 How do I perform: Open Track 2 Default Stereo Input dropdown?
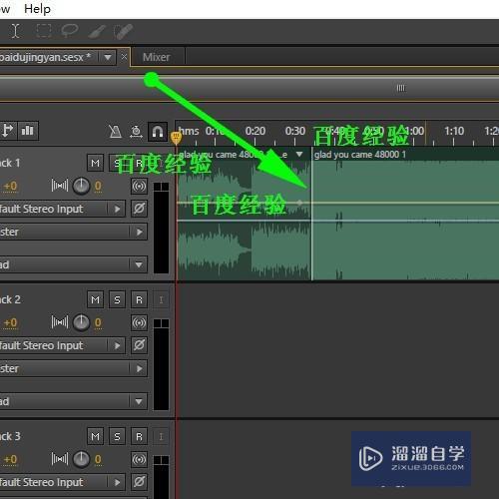click(x=63, y=345)
